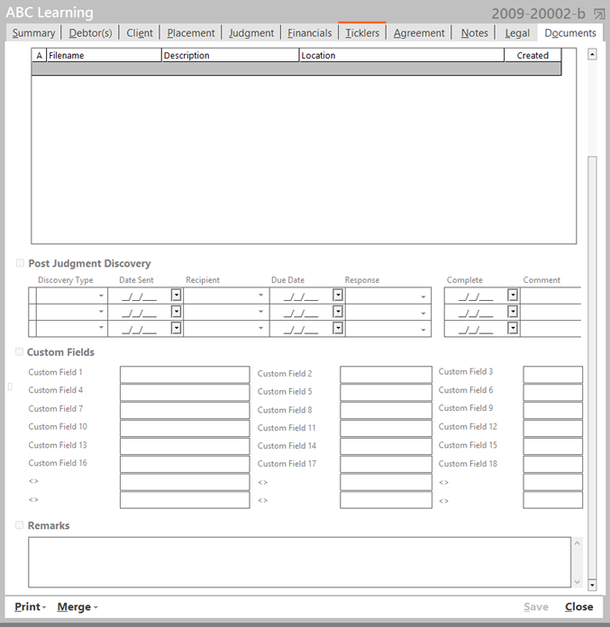
Task: Click the Custom Field 2 input box
Action: point(386,375)
